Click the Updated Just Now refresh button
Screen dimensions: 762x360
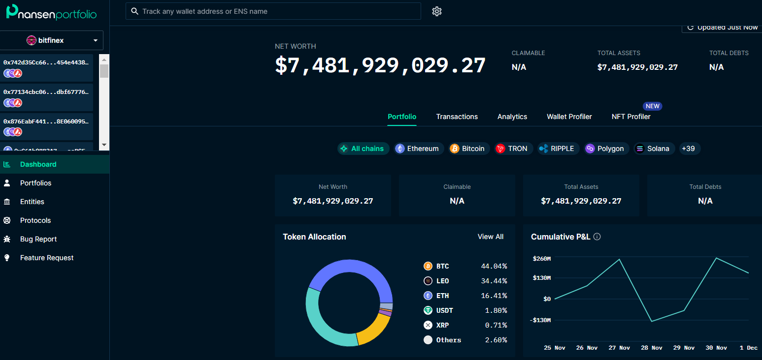(722, 28)
